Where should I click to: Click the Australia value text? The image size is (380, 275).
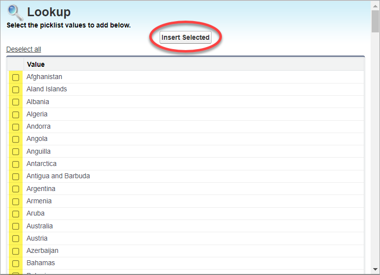(x=40, y=226)
